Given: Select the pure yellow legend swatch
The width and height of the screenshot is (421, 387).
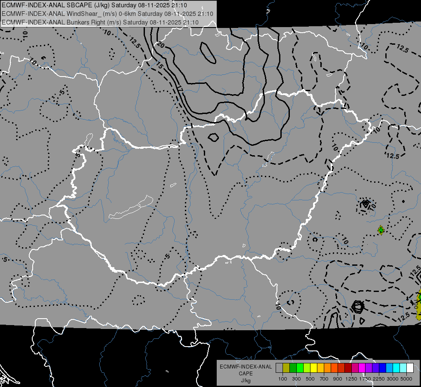Looking at the screenshot, I should point(313,368).
